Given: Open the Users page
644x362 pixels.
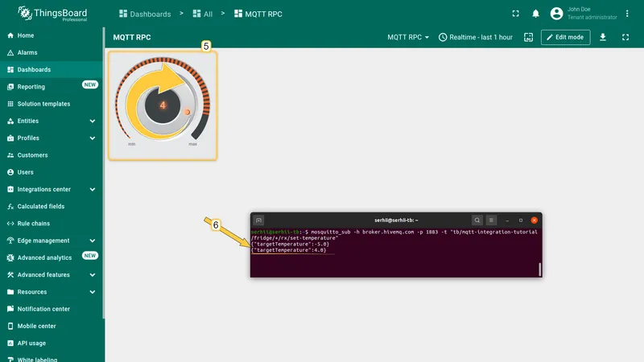Looking at the screenshot, I should pos(52,172).
